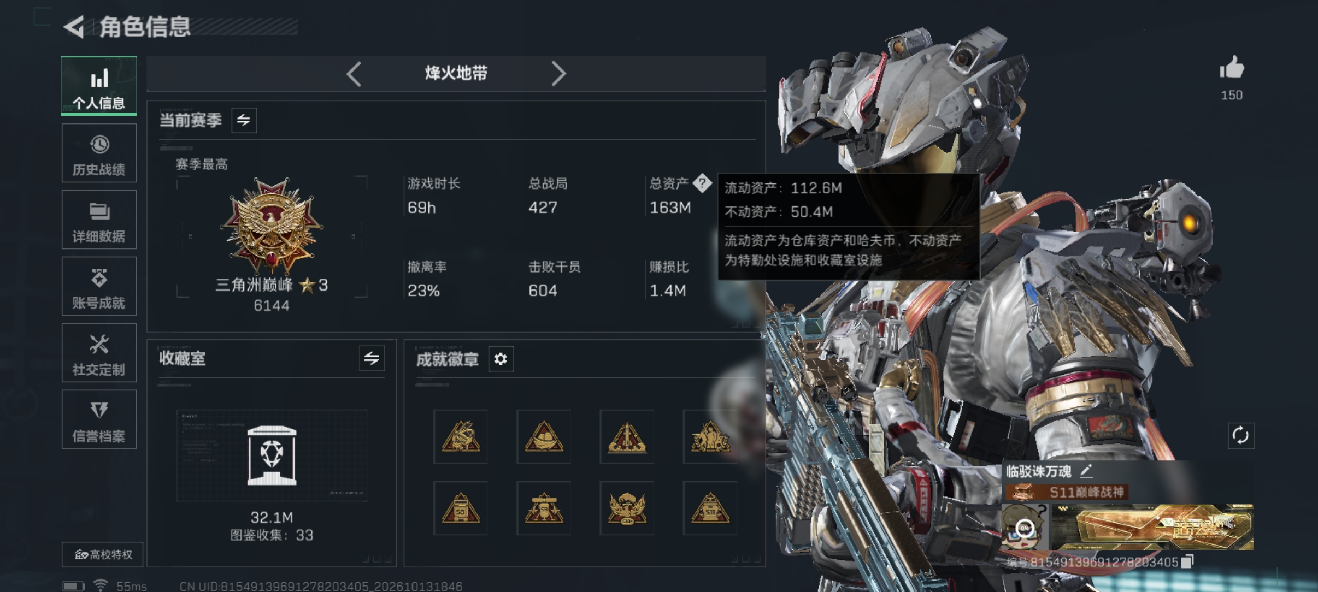1318x592 pixels.
Task: Open the 收藏室 showcase thumbnail
Action: coord(272,455)
